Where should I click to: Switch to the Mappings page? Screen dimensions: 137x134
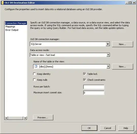click(x=10, y=27)
